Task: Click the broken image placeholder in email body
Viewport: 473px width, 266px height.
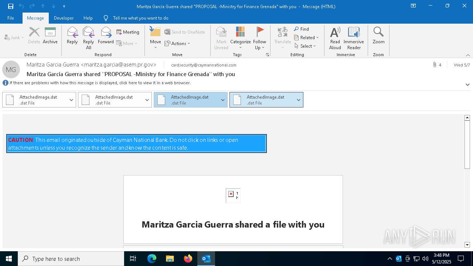Action: click(233, 195)
